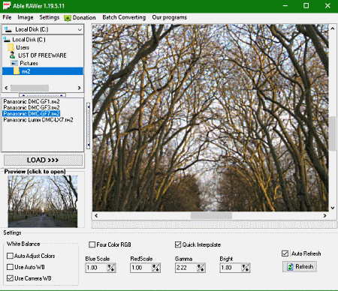Click image vertical scrollbar thumb
Viewport: 338px width, 291px height.
click(333, 133)
